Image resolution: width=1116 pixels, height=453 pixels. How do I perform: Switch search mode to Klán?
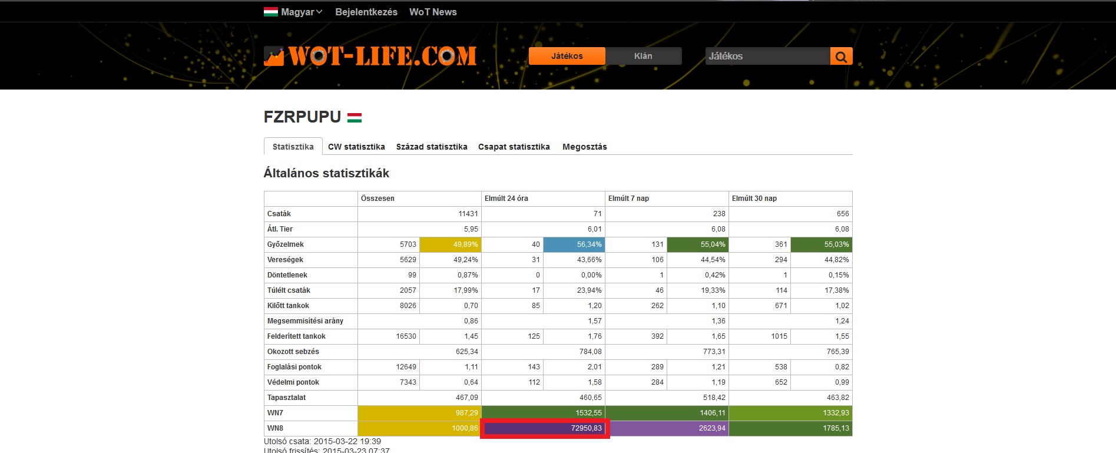(643, 56)
